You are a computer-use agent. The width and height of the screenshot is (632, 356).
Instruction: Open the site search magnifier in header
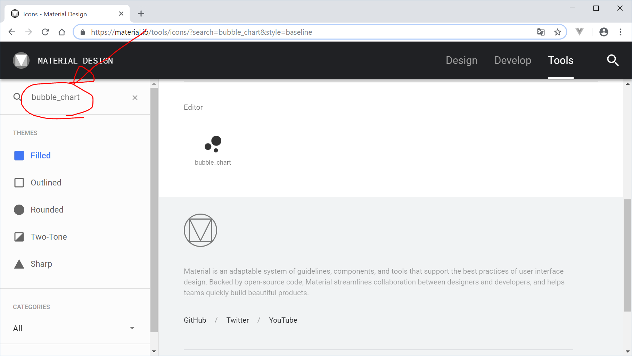613,60
